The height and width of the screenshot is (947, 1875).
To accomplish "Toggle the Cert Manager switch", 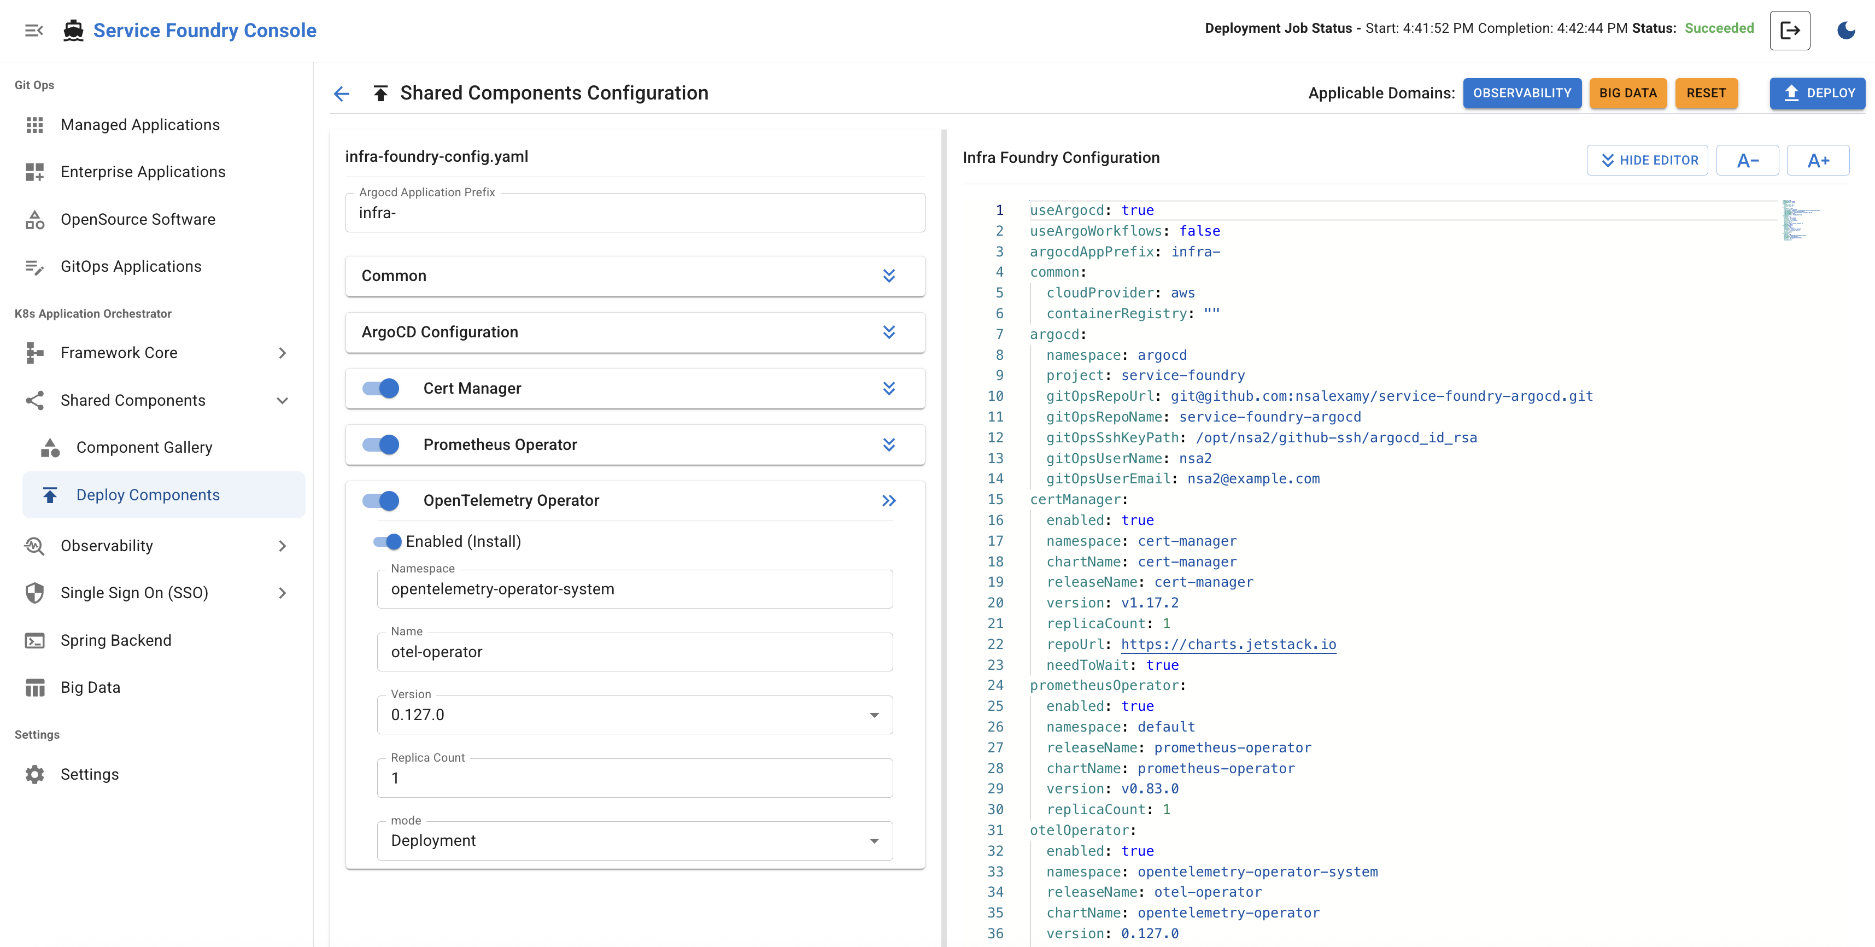I will click(382, 389).
